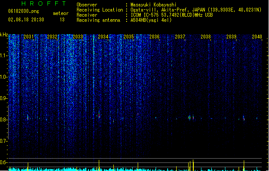
Task: Click the 0.8 kHz axis label
Action: (3, 120)
